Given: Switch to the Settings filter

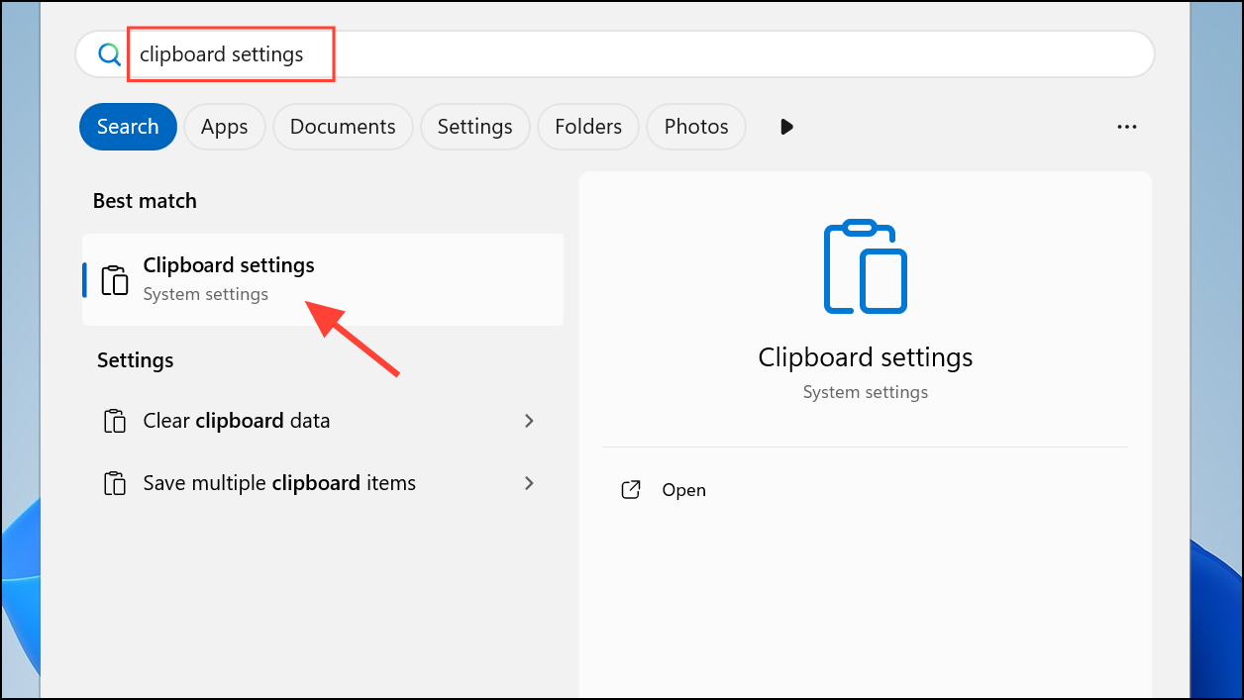Looking at the screenshot, I should (475, 127).
